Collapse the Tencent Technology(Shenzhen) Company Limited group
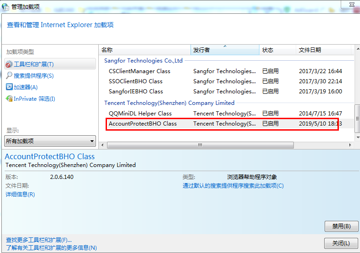This screenshot has height=253, width=360. click(x=169, y=103)
